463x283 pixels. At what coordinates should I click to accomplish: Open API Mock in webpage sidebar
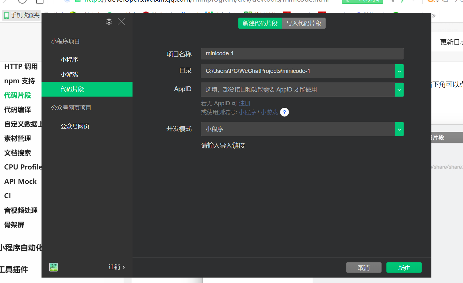[20, 181]
